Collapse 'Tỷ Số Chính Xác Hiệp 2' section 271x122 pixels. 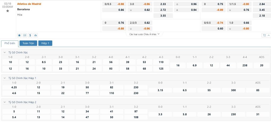(x=4, y=102)
